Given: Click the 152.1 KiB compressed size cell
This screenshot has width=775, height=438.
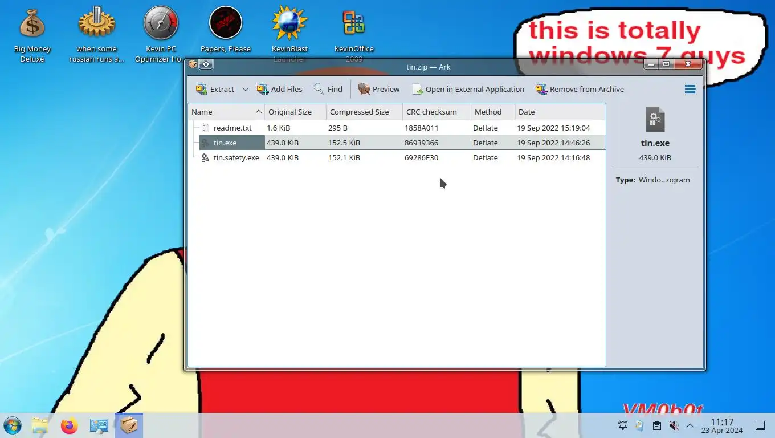Looking at the screenshot, I should point(344,157).
